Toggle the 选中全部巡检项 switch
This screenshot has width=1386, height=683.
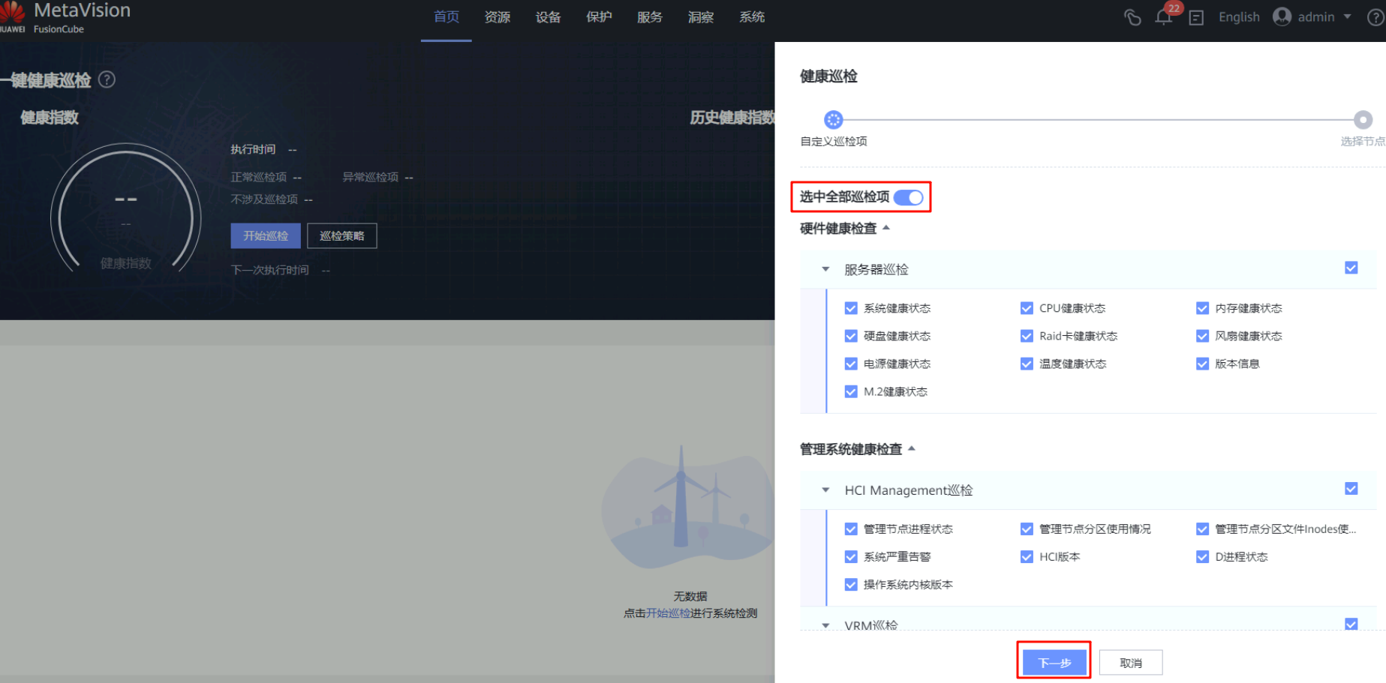908,197
